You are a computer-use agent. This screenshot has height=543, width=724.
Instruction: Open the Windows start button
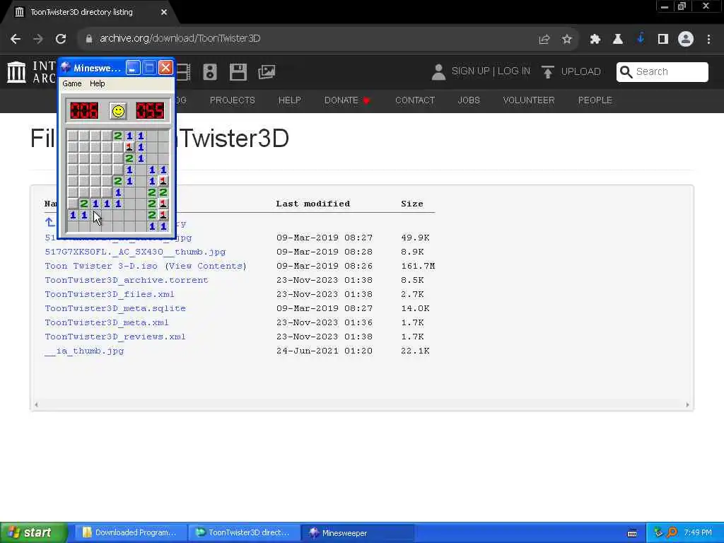[x=33, y=533]
